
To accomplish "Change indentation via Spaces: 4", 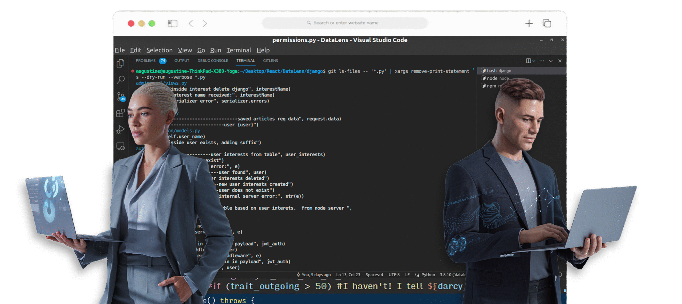I will [374, 274].
